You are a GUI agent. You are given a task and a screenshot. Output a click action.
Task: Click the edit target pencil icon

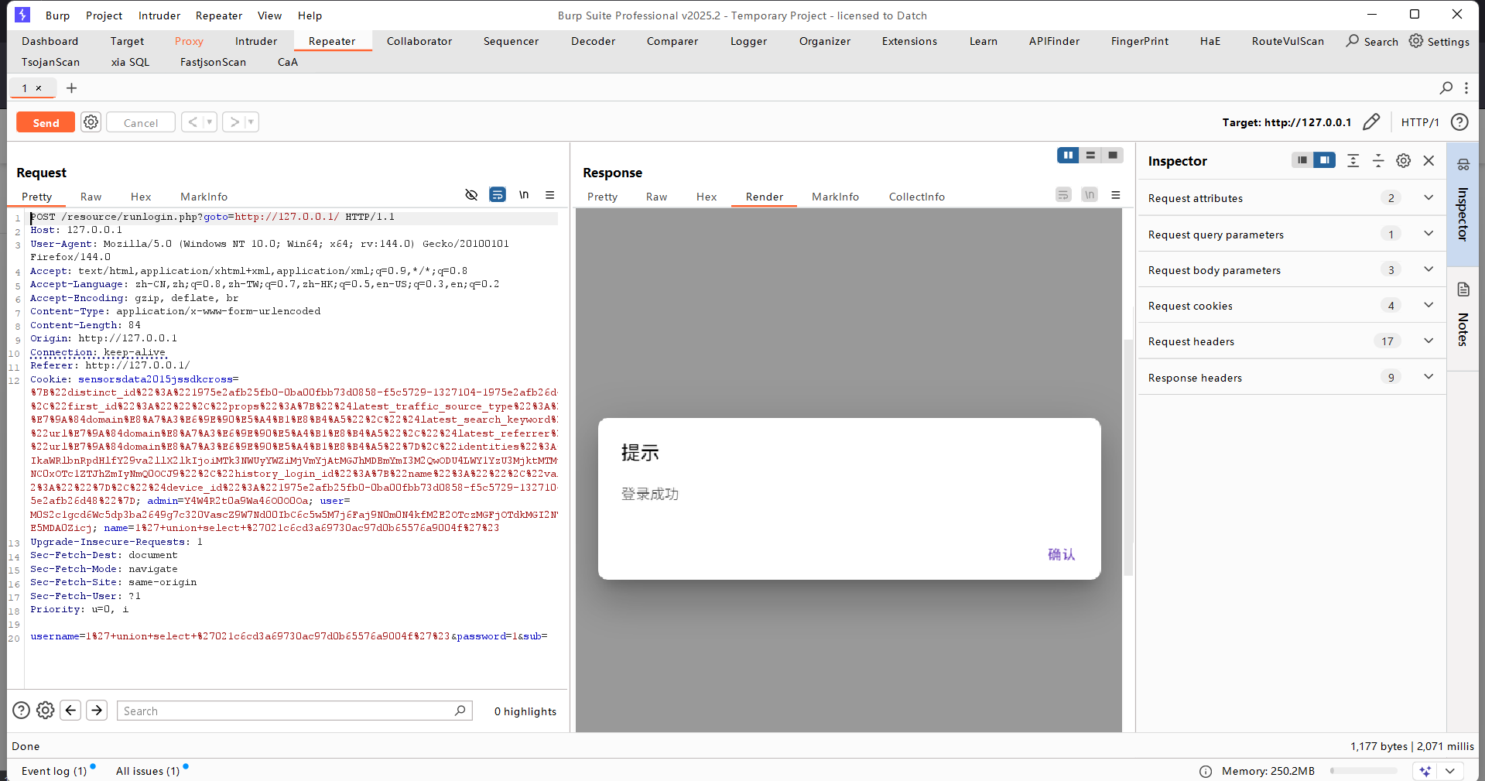1371,122
